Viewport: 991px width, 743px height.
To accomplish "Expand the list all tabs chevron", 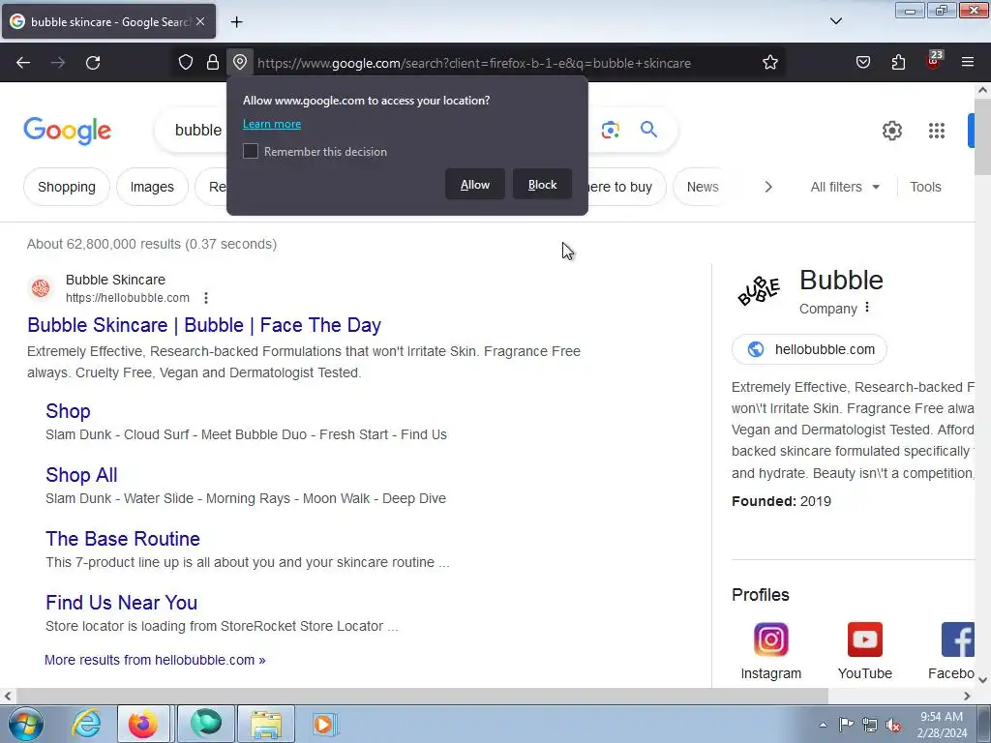I will pyautogui.click(x=835, y=21).
